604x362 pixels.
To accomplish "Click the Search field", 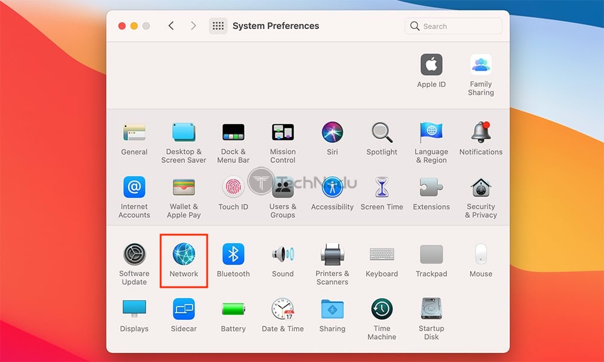I will tap(453, 26).
